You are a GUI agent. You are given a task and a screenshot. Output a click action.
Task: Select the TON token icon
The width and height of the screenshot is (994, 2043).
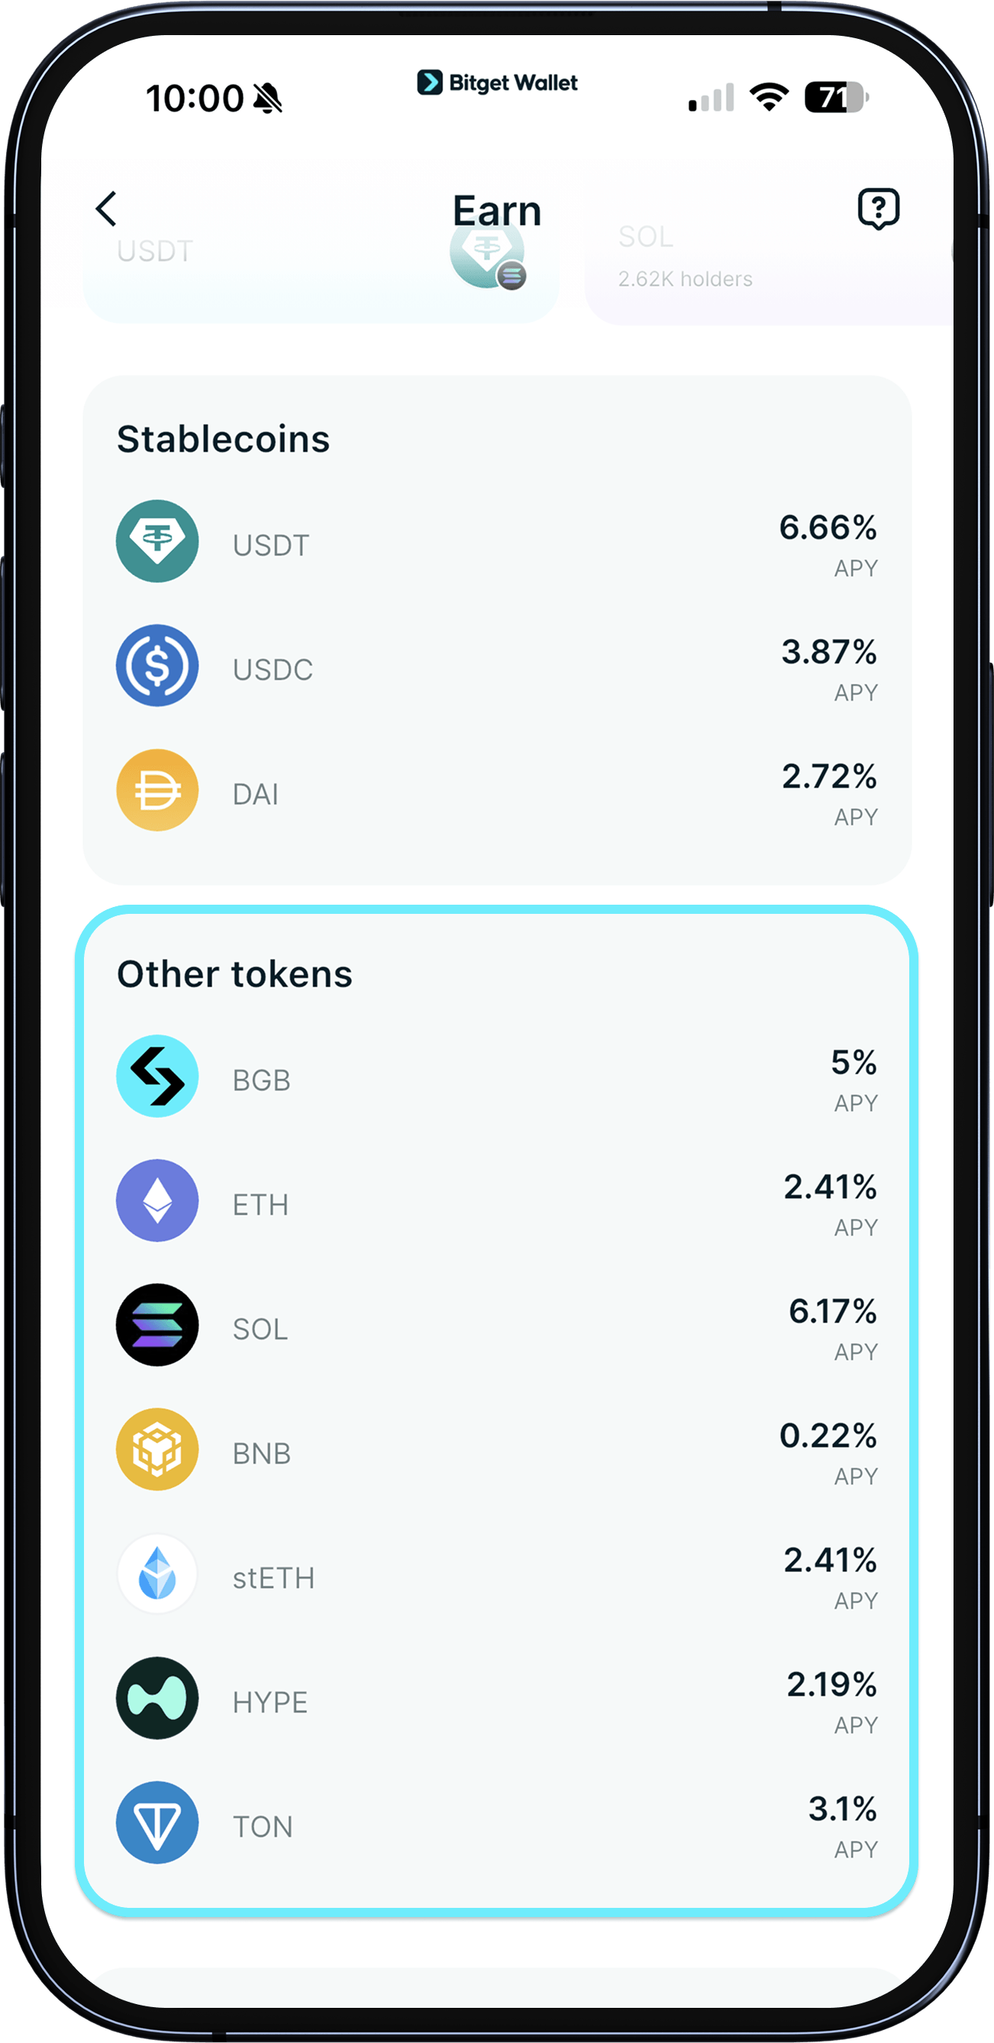[x=157, y=1822]
